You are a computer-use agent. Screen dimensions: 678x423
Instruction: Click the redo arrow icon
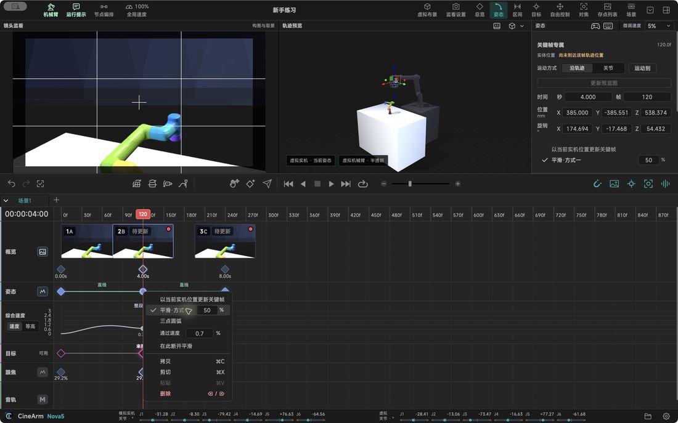(x=26, y=183)
